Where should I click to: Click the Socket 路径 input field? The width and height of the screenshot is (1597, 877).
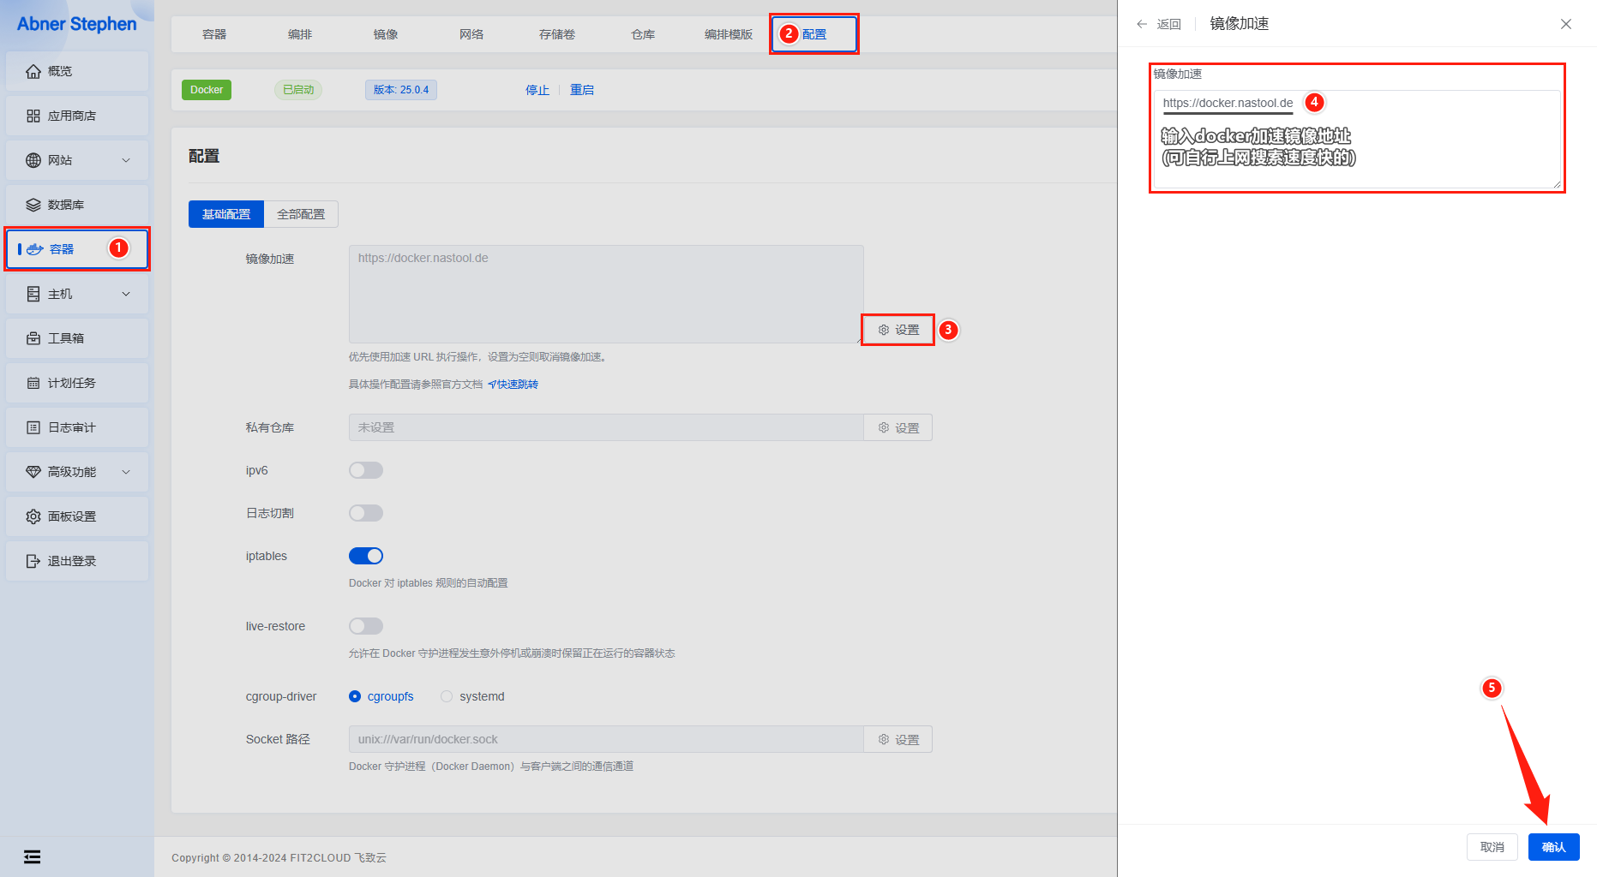606,739
